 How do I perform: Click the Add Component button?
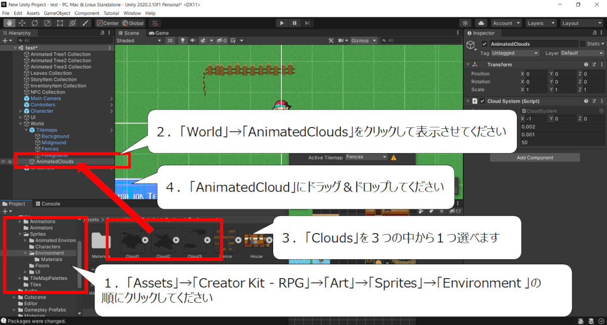click(x=535, y=158)
